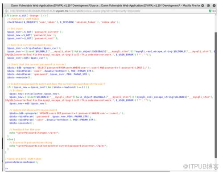Click the bindParam ':password', $pass_curr line
The width and height of the screenshot is (223, 173).
49,74
